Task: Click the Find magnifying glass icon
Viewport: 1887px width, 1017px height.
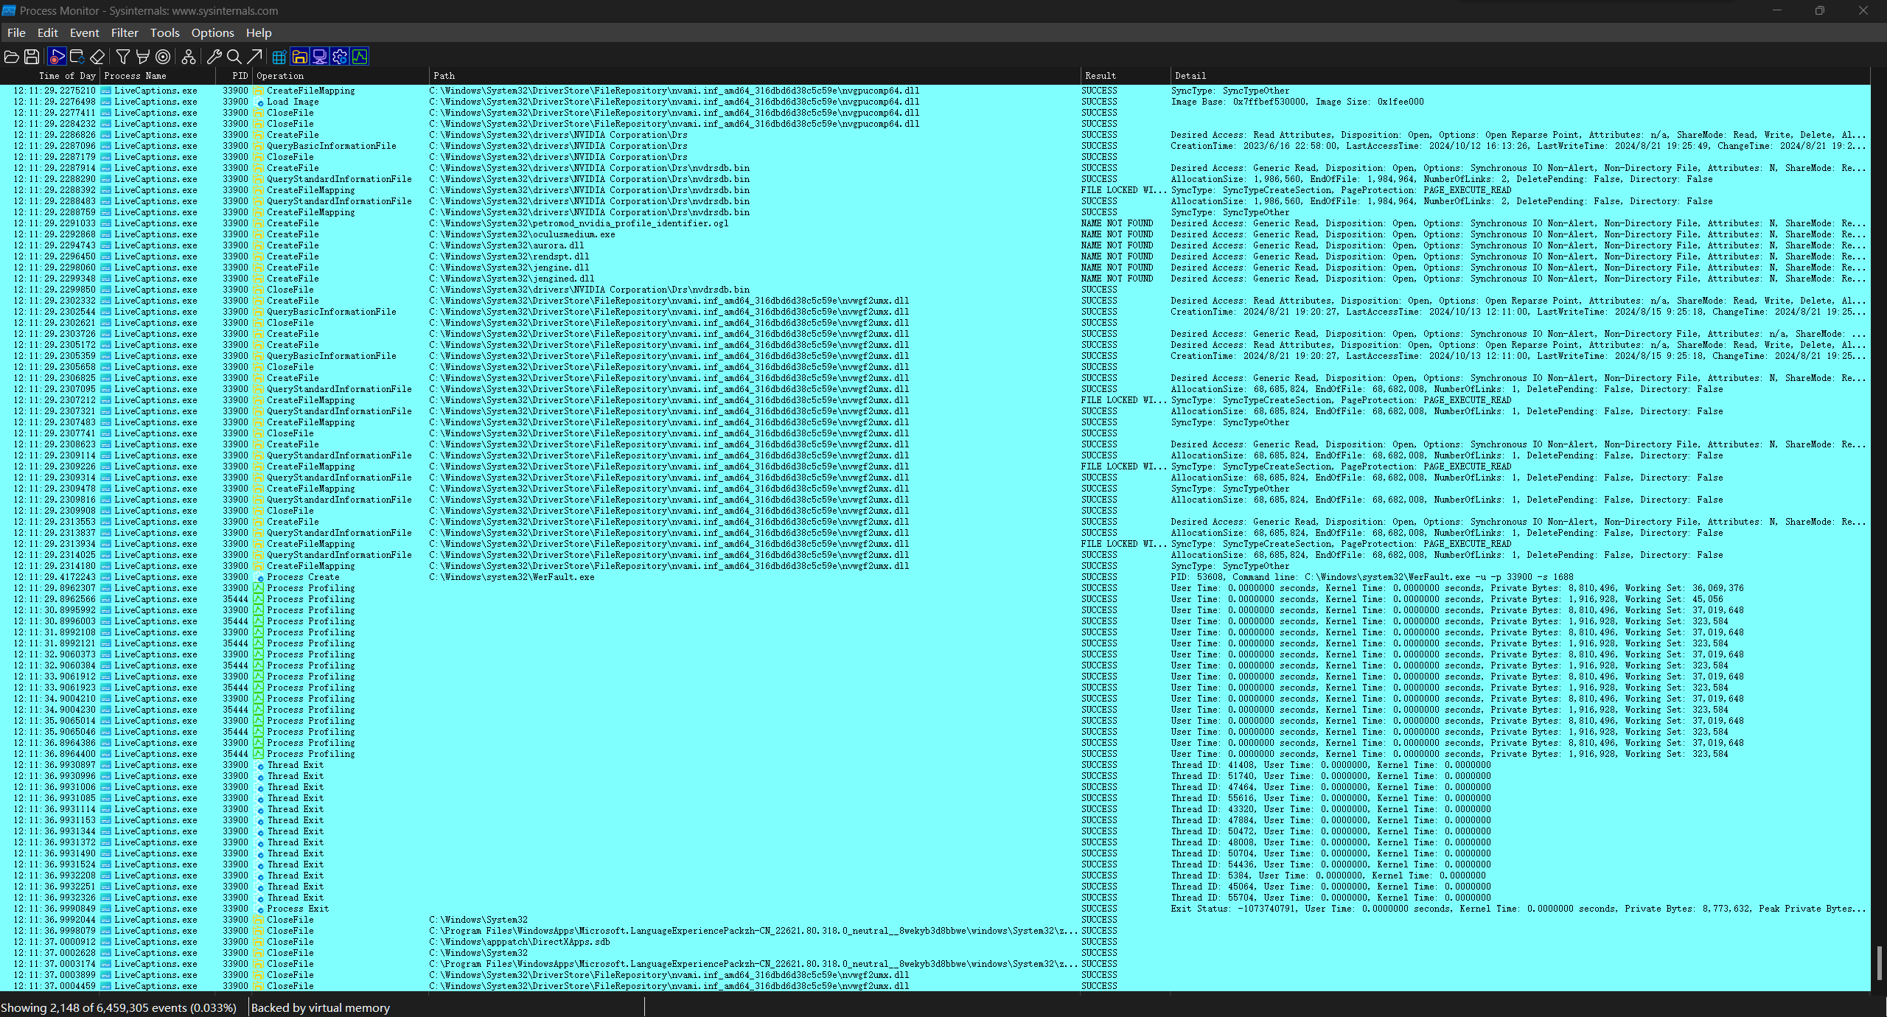Action: (x=234, y=57)
